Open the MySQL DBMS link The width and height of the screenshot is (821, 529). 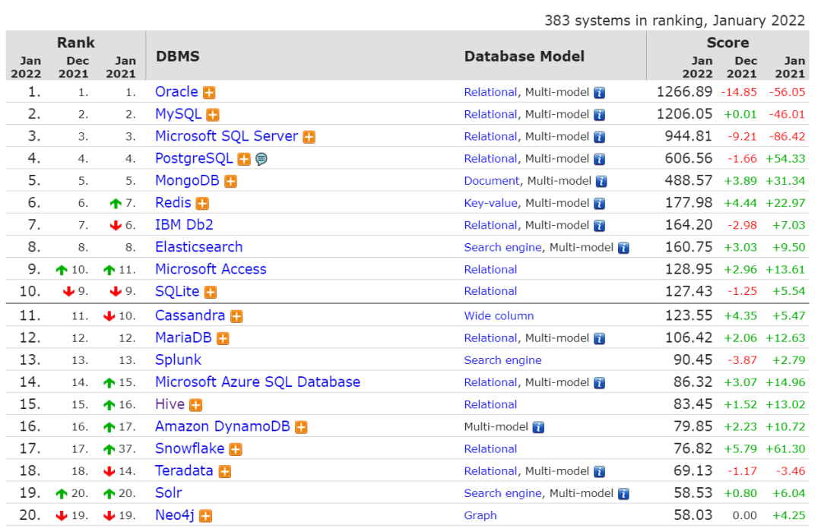pyautogui.click(x=178, y=114)
